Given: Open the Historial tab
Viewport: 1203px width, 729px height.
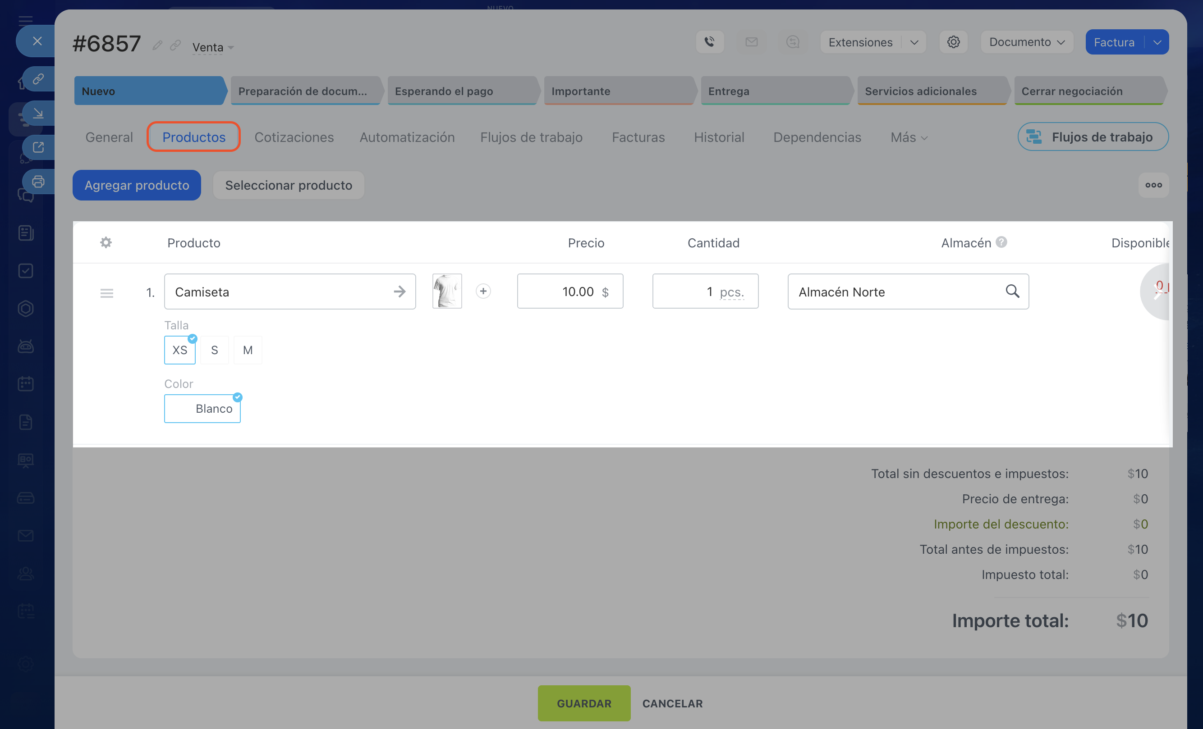Looking at the screenshot, I should coord(719,137).
